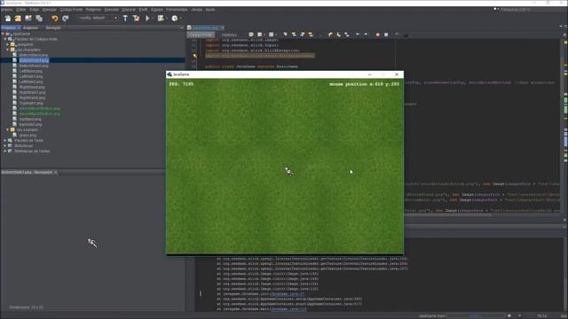Switch to the Serviços tab
This screenshot has height=319, width=568.
click(x=53, y=27)
